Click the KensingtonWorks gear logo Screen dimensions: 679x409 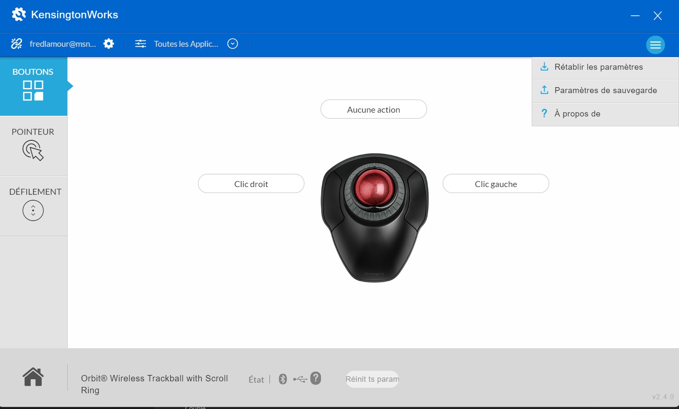(19, 14)
